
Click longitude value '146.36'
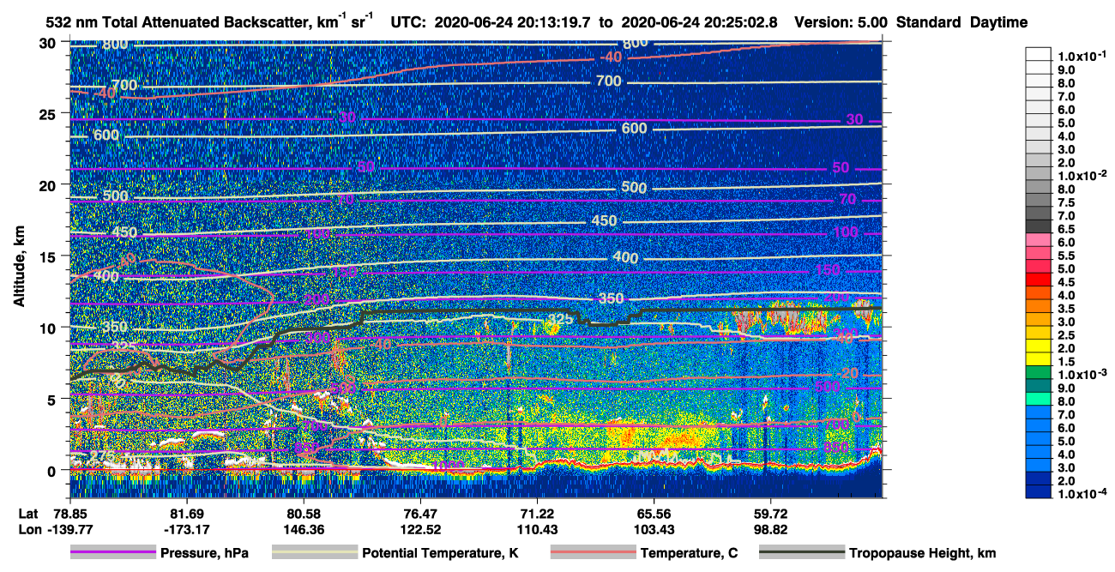click(304, 529)
